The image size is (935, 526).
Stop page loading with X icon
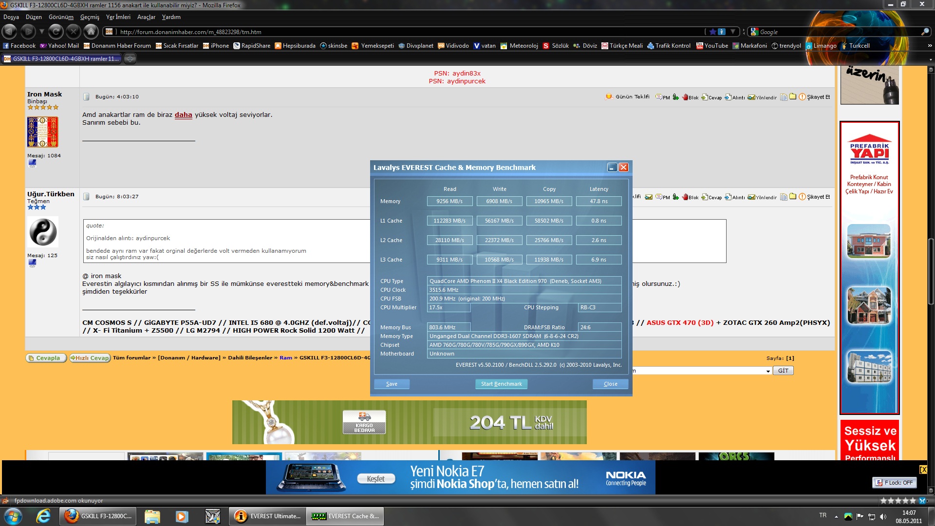(74, 32)
